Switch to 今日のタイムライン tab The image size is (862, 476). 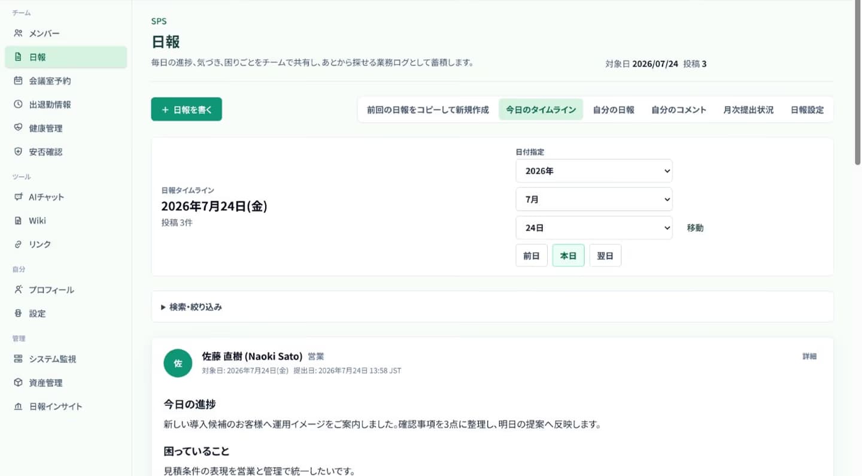[541, 110]
